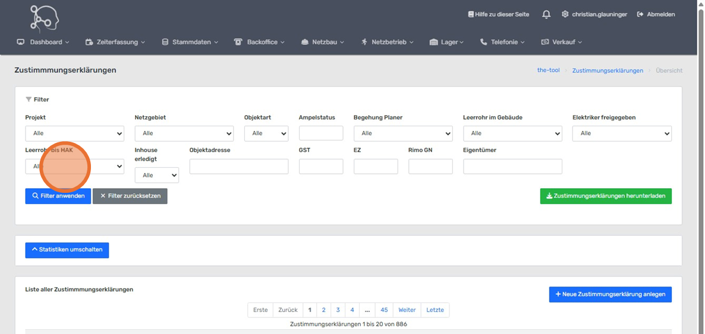Open notifications bell icon
This screenshot has height=334, width=705.
[546, 14]
